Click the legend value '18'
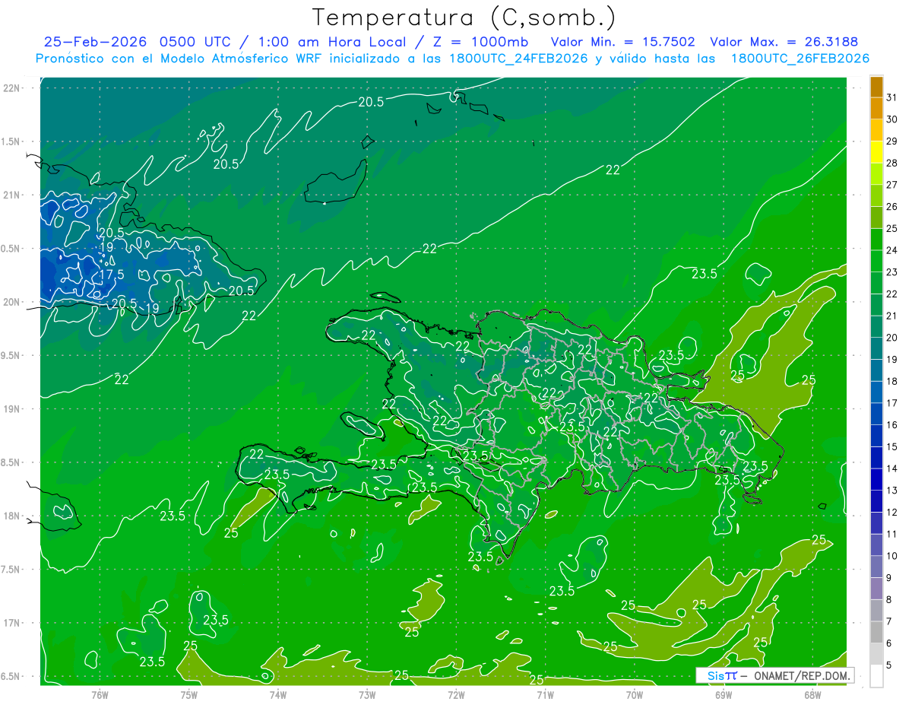912x705 pixels. click(x=892, y=381)
